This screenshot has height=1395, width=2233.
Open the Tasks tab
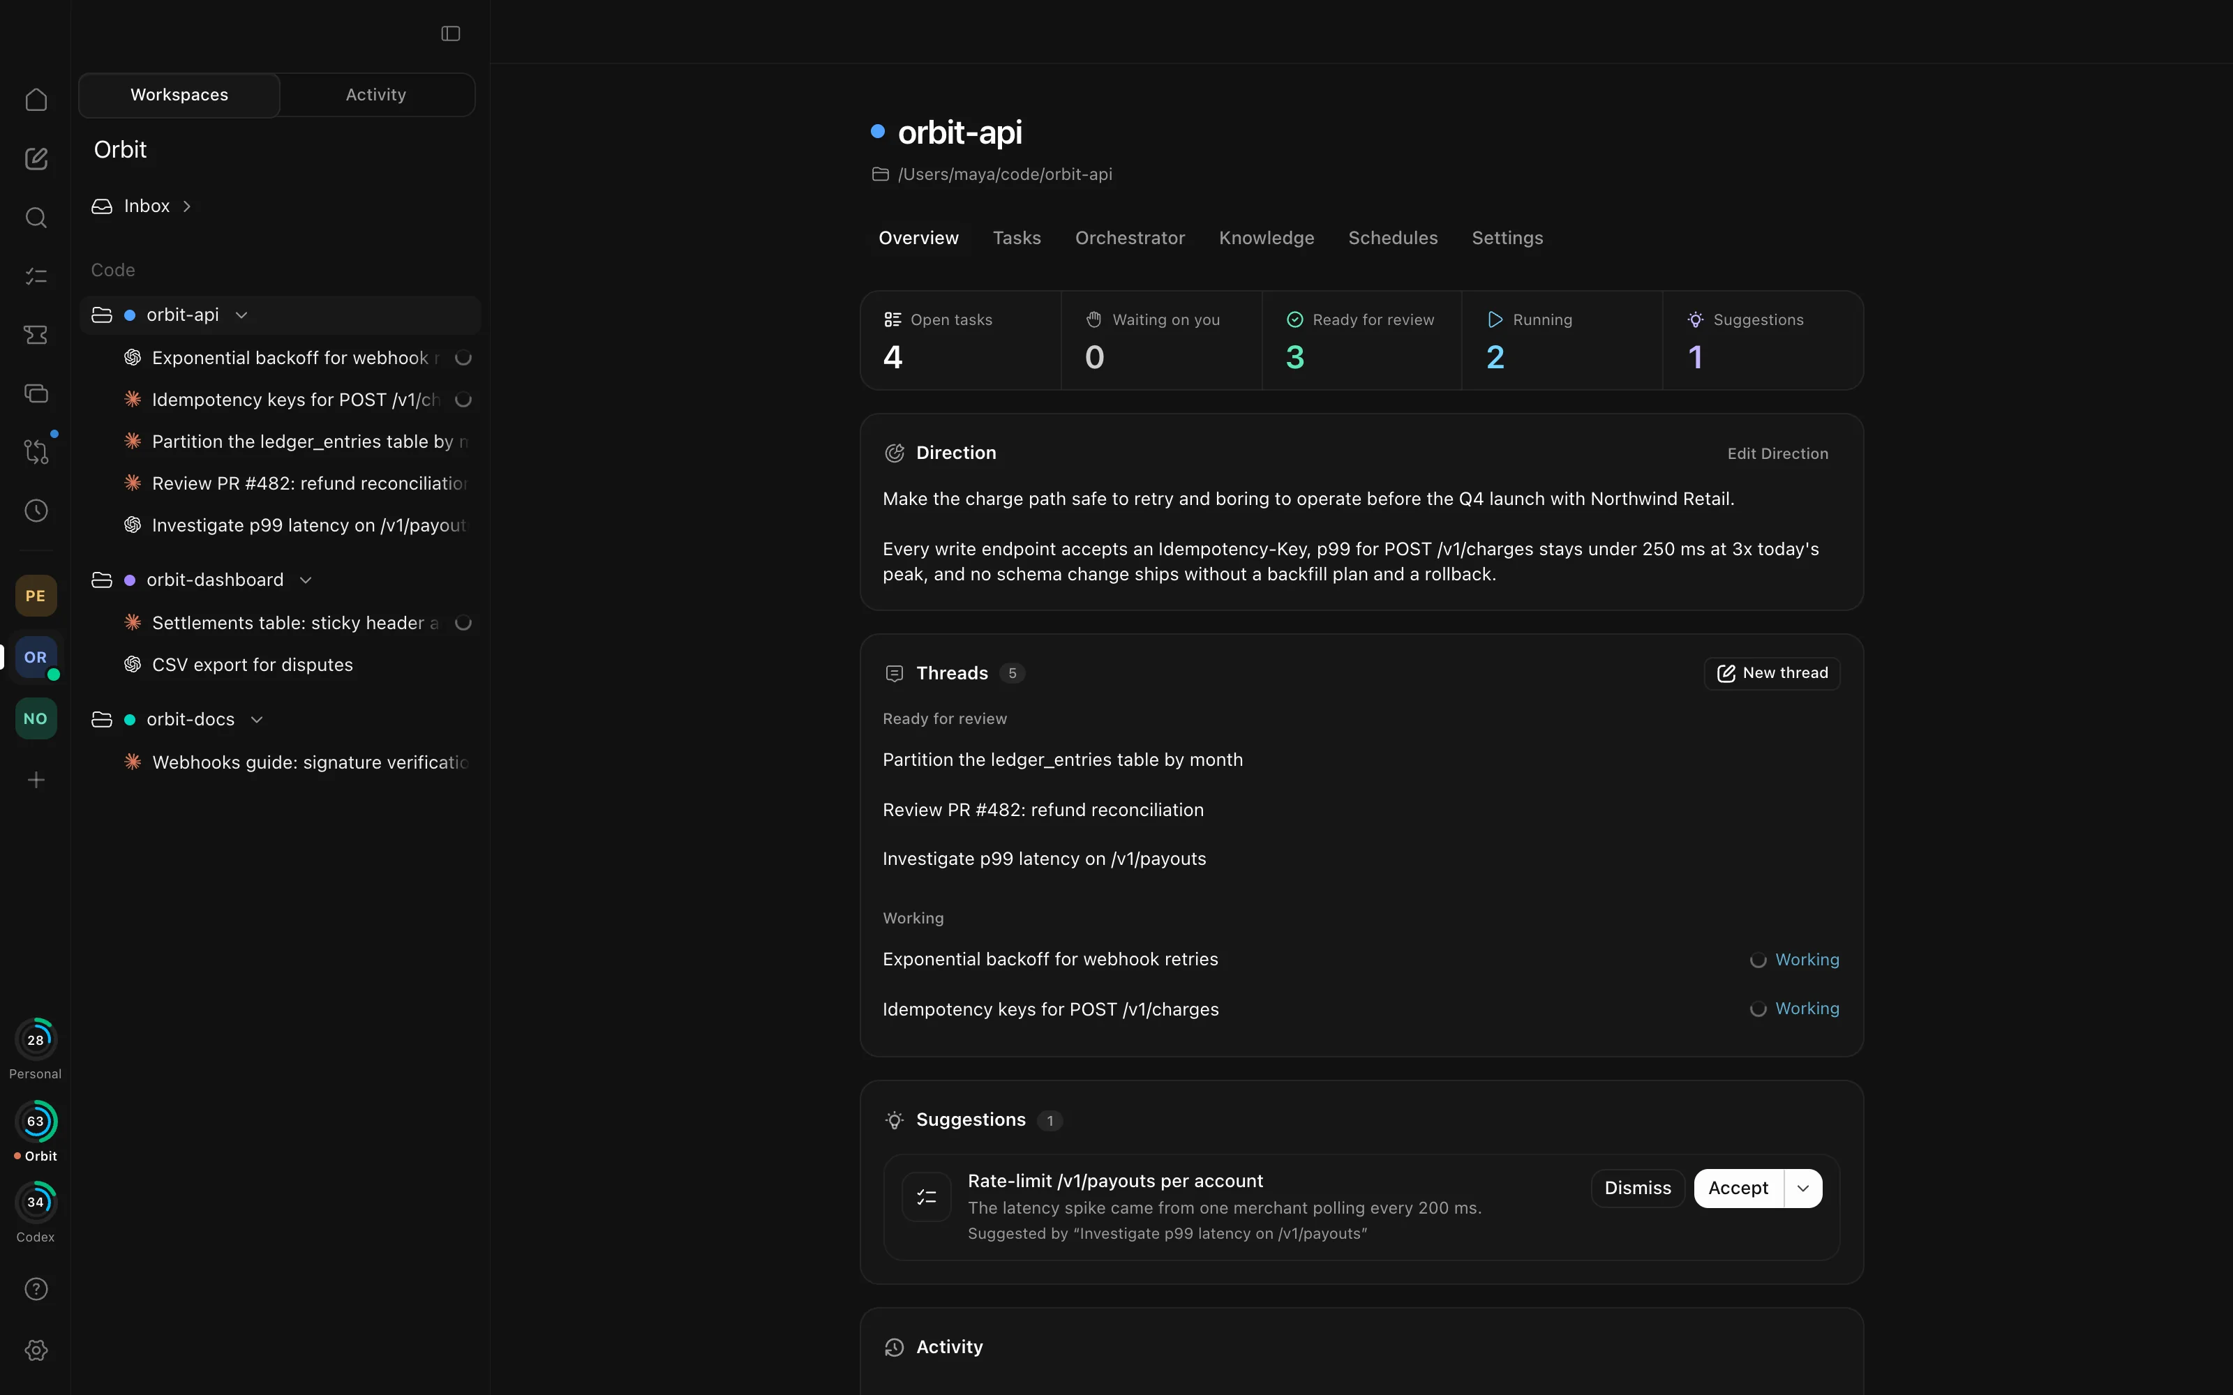pos(1017,238)
